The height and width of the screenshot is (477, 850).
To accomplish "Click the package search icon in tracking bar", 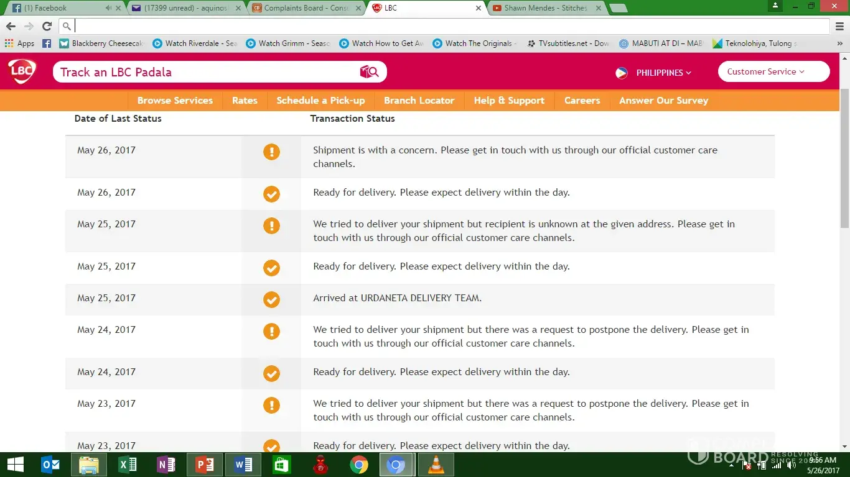I will point(369,72).
